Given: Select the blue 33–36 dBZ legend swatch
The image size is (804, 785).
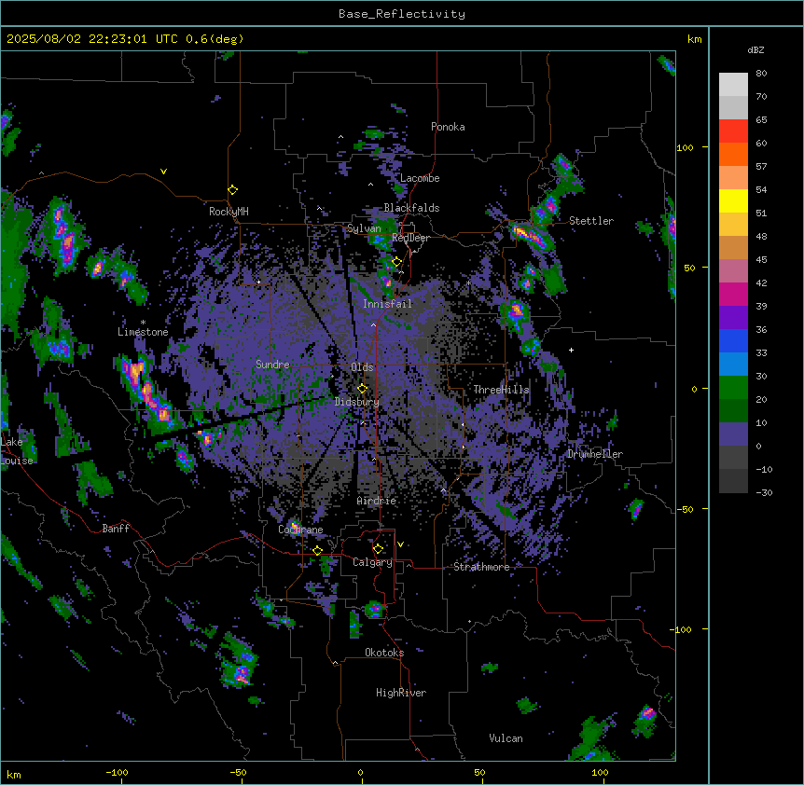Looking at the screenshot, I should 733,340.
